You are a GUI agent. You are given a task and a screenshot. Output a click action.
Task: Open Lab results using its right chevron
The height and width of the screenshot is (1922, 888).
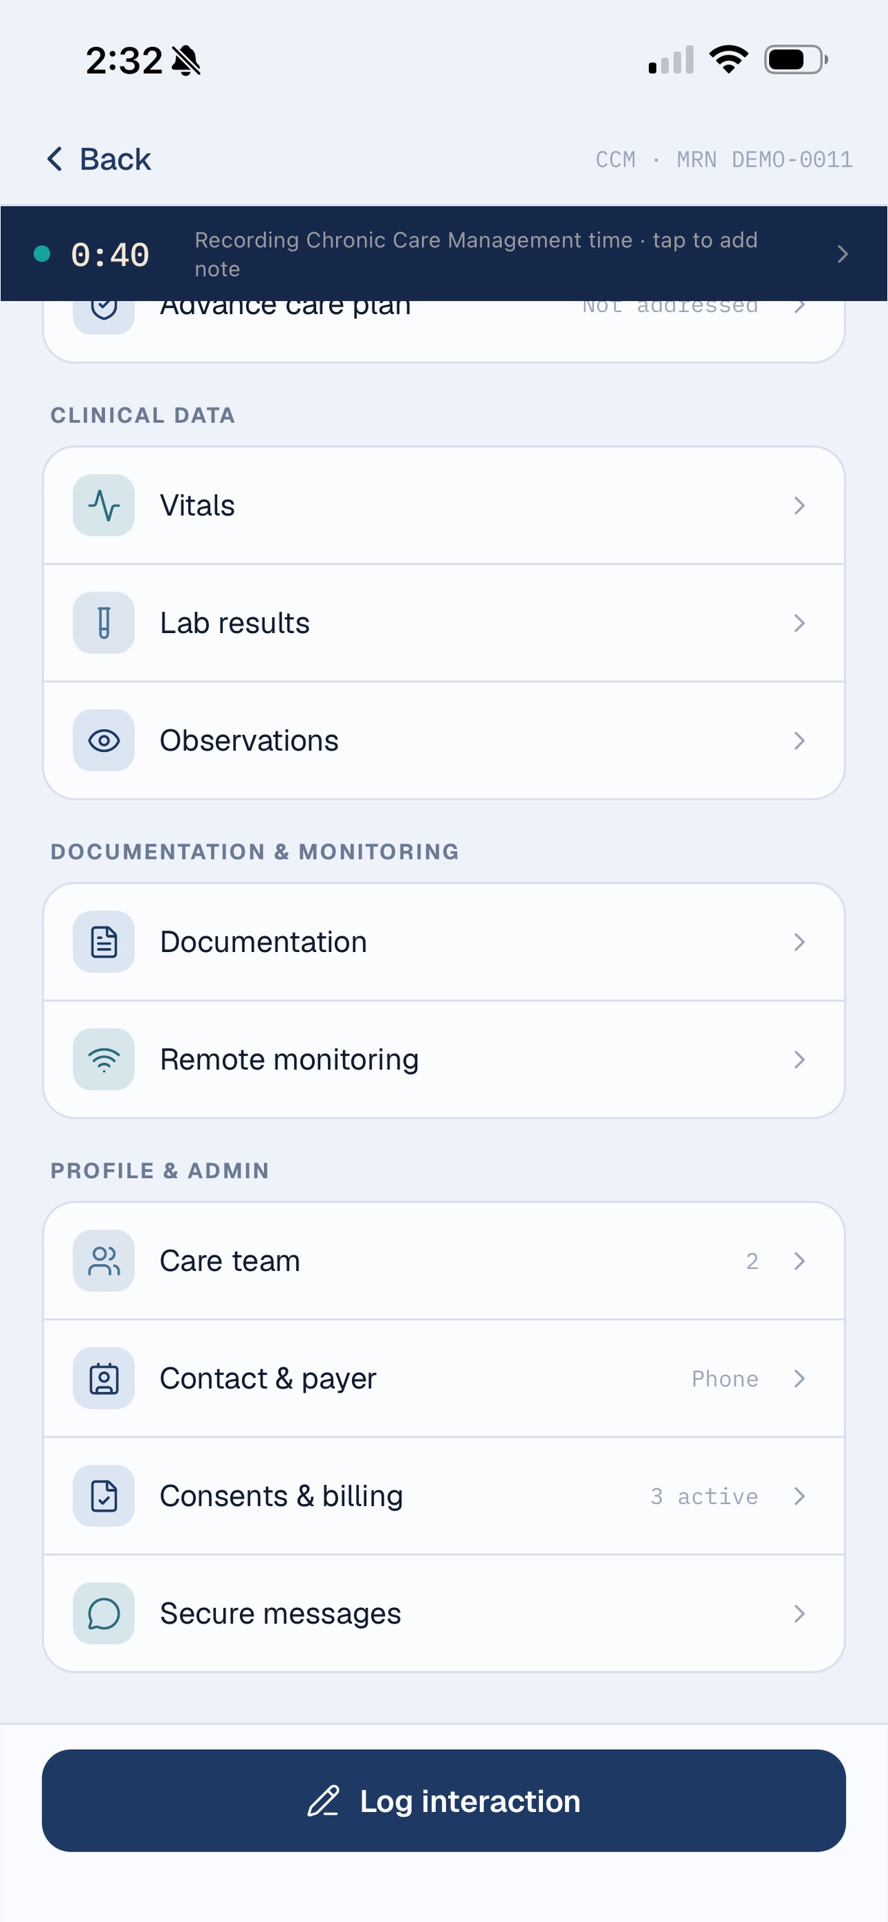(799, 623)
